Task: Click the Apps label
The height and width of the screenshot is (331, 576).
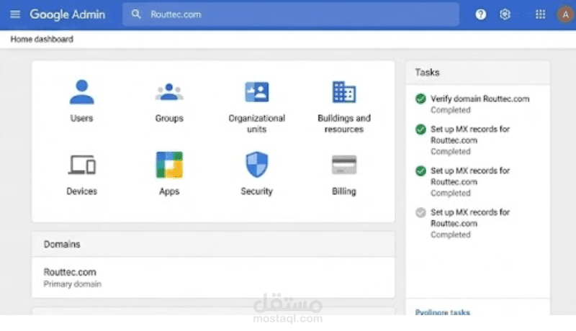Action: point(169,191)
